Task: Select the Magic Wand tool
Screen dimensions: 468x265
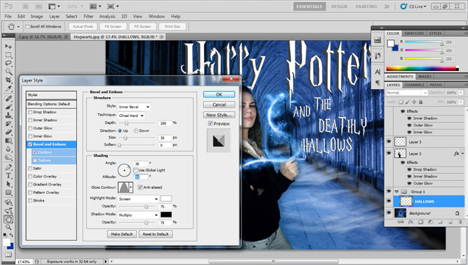Action: point(8,72)
